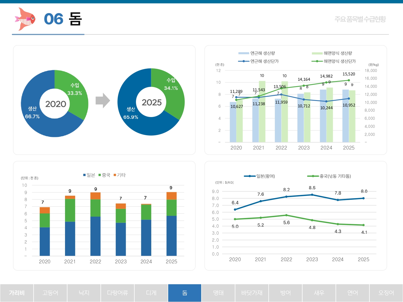The width and height of the screenshot is (403, 302).
Task: Click the (단위 : $/KG) unit label
Action: 224,183
